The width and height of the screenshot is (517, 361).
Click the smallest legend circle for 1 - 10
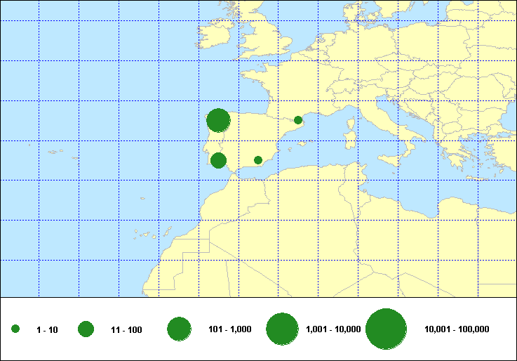(x=15, y=329)
